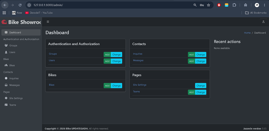Click the sidebar Site Settings gear icon
This screenshot has width=269, height=131.
pyautogui.click(x=6, y=98)
